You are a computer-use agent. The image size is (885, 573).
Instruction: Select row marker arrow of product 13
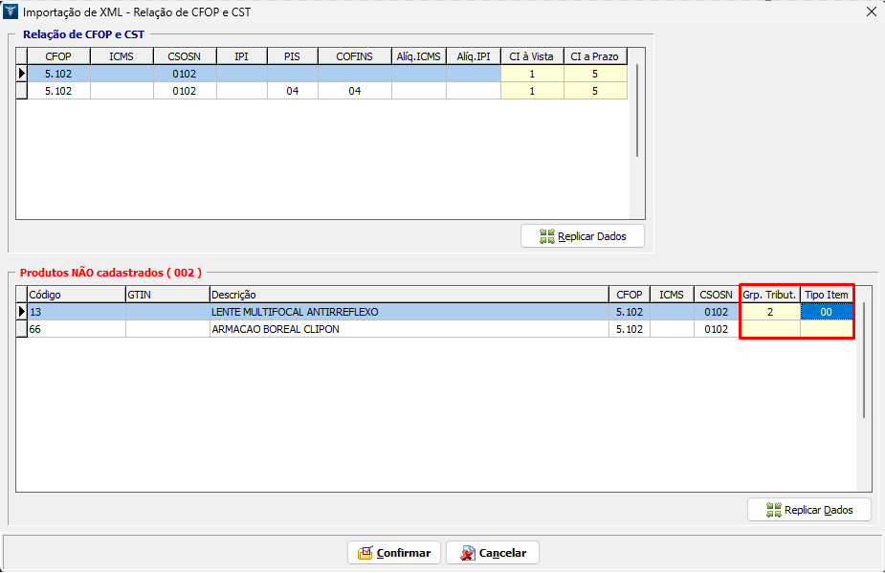[x=21, y=312]
